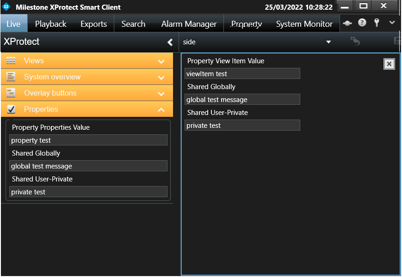The image size is (402, 277).
Task: Open the Exports tab
Action: coord(93,24)
